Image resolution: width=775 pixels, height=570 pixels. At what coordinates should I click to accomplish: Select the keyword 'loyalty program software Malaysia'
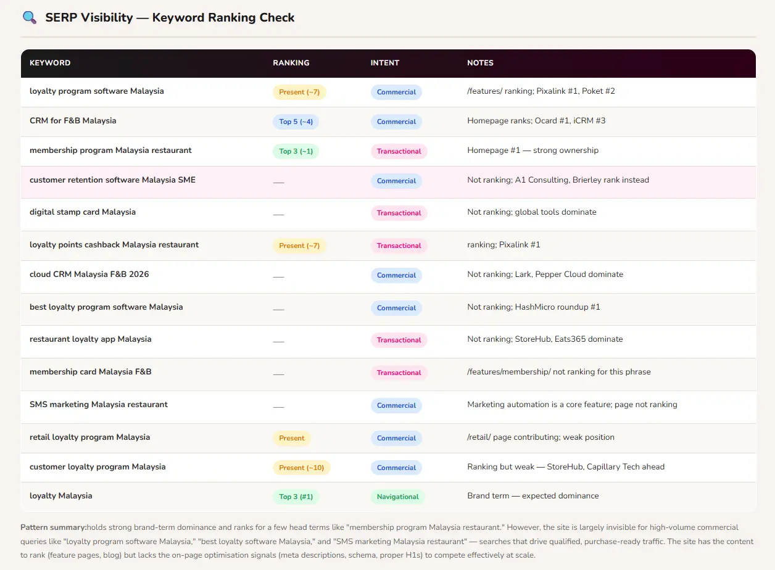click(97, 91)
